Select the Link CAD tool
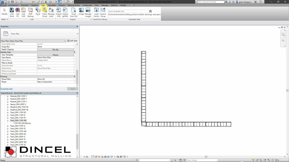The width and height of the screenshot is (289, 162). 24,12
